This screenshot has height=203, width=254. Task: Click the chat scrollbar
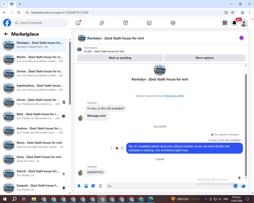tap(246, 125)
